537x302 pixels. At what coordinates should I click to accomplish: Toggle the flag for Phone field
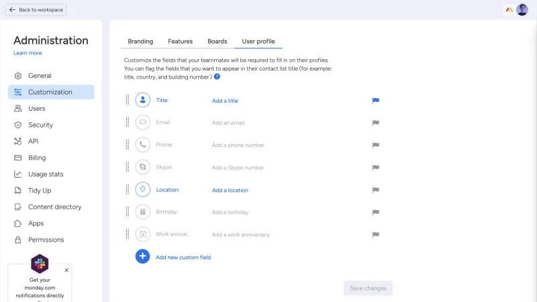tap(375, 145)
